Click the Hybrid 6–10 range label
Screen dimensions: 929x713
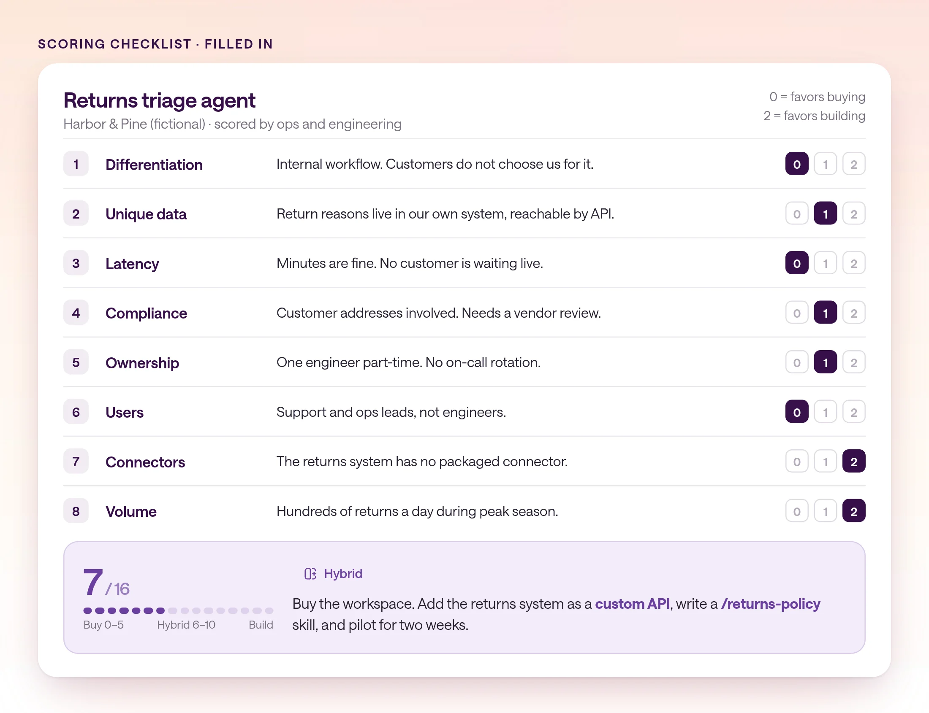pyautogui.click(x=186, y=625)
